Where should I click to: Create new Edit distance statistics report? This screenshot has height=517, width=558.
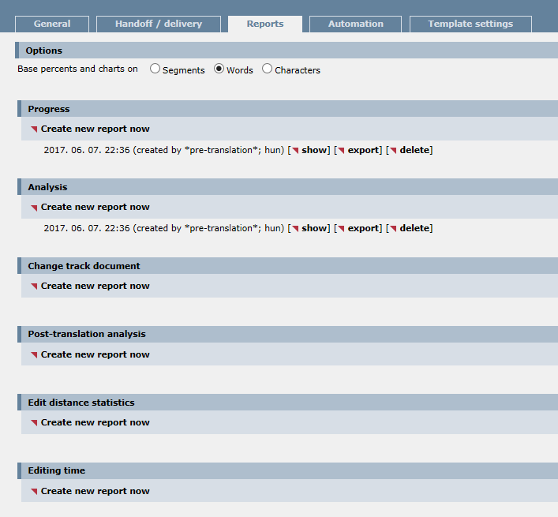click(x=95, y=422)
